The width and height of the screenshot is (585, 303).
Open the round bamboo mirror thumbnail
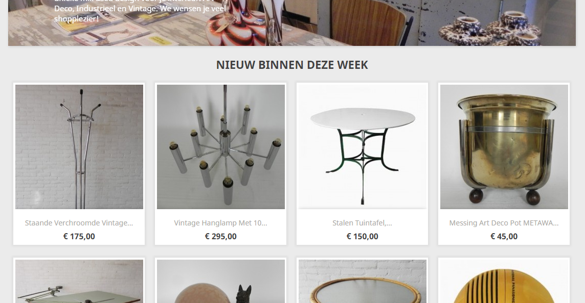click(x=362, y=282)
